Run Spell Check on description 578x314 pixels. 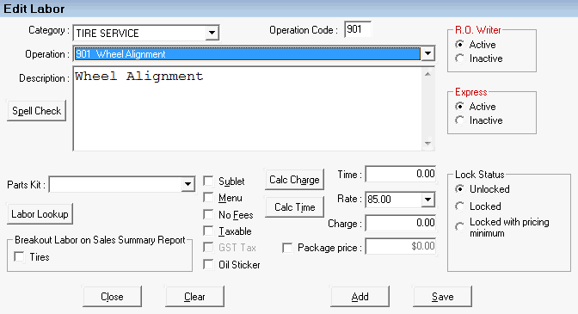tap(36, 111)
